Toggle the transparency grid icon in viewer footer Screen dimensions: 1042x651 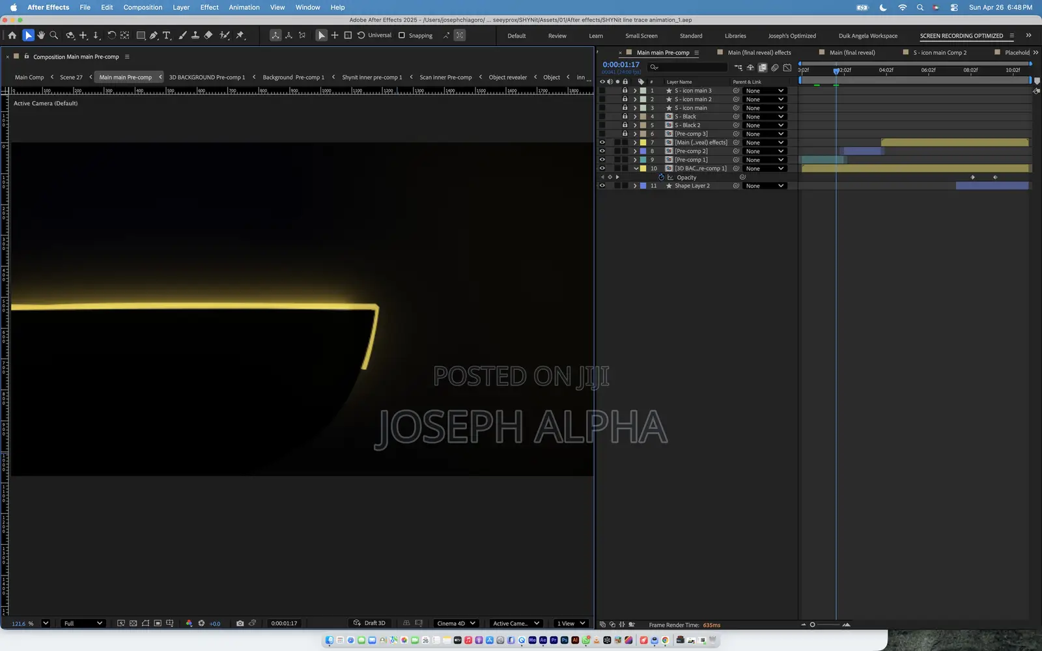tap(133, 623)
